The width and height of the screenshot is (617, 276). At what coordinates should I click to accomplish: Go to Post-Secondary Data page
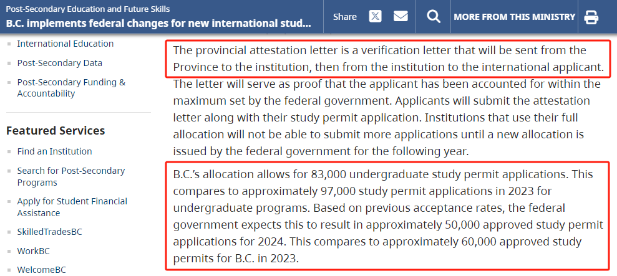[59, 63]
